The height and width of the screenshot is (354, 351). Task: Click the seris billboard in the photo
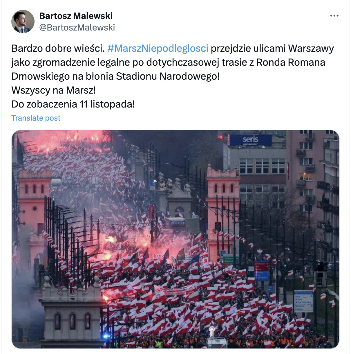pos(251,140)
